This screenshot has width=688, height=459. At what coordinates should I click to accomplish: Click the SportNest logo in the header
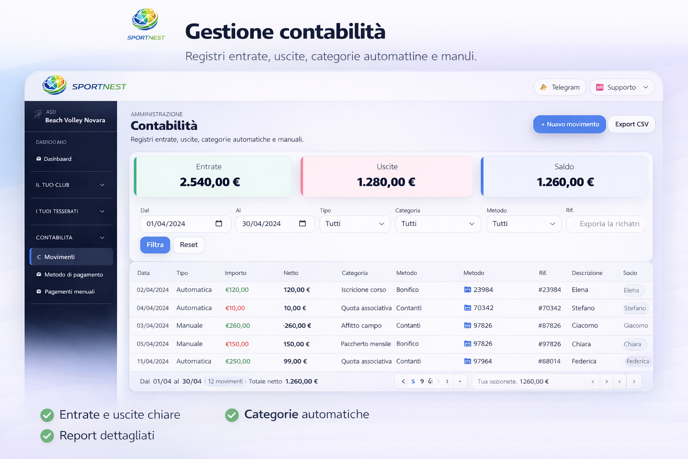point(54,85)
